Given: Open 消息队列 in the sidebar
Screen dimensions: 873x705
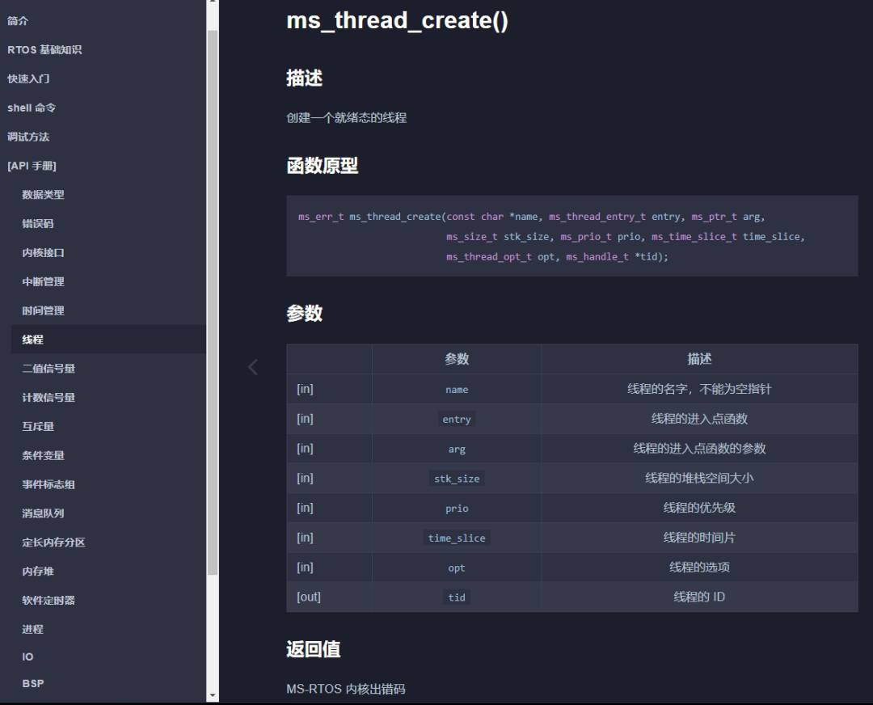Looking at the screenshot, I should [43, 513].
